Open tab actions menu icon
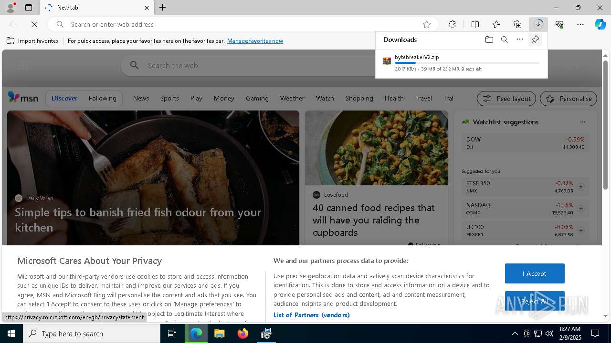Image resolution: width=611 pixels, height=343 pixels. tap(29, 8)
